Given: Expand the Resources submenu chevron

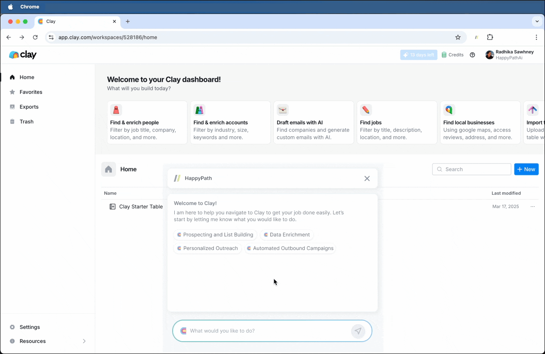Looking at the screenshot, I should click(x=84, y=341).
